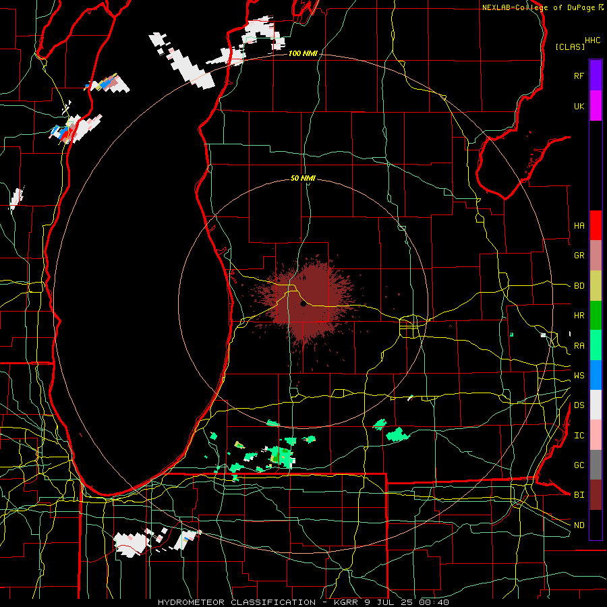
Task: Click the ND legend label
Action: (579, 525)
